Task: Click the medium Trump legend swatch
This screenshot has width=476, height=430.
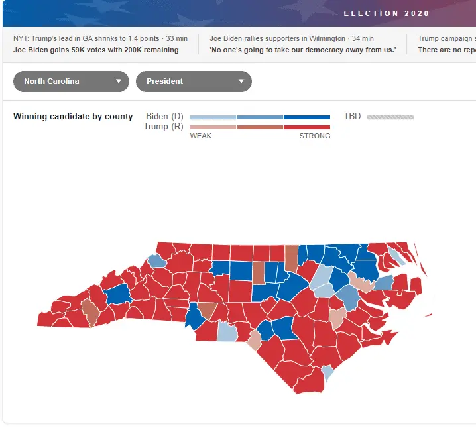Action: [260, 127]
